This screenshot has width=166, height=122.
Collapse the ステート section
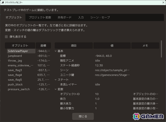[x=56, y=80]
